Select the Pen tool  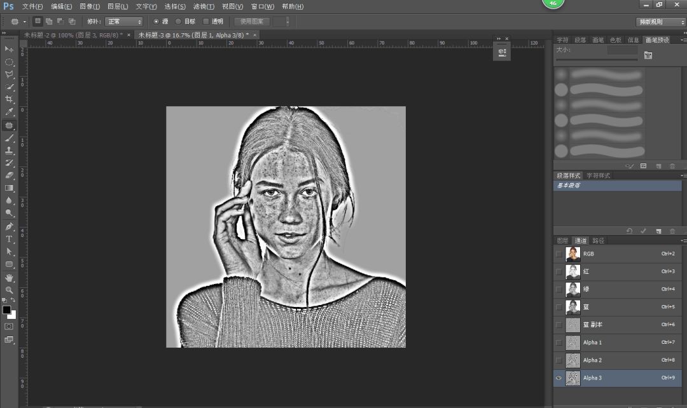(x=9, y=226)
